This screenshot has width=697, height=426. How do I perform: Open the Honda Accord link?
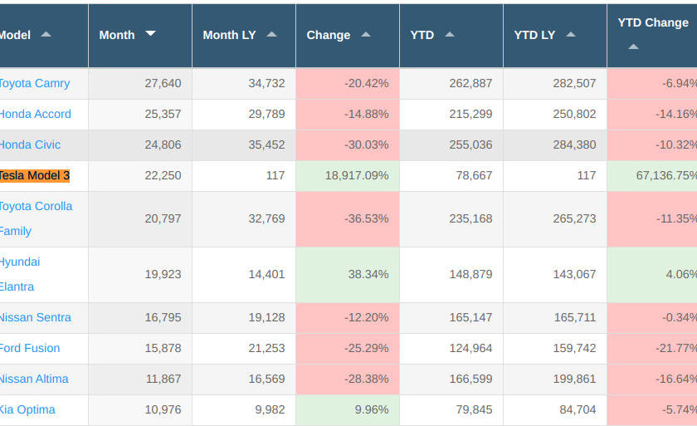click(x=35, y=114)
